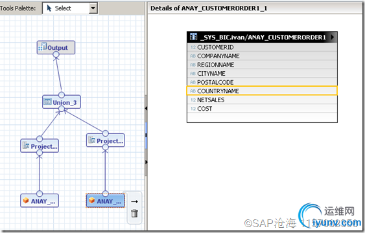Open the Tools Palette Select dropdown

[93, 8]
